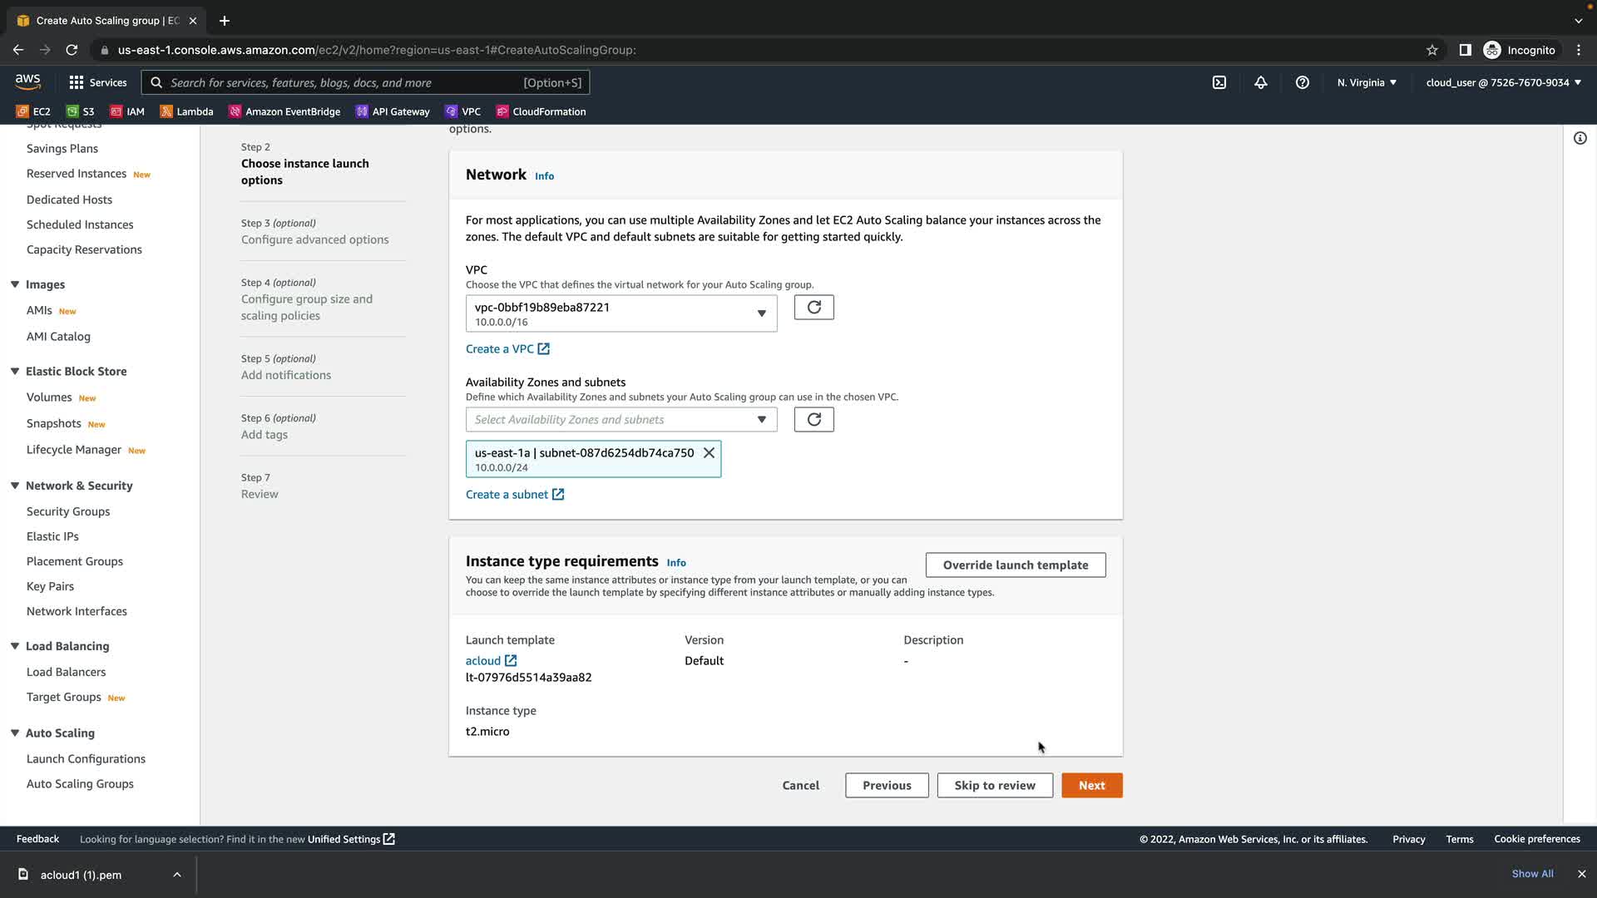Open Auto Scaling Groups in sidebar
Image resolution: width=1597 pixels, height=898 pixels.
point(80,784)
